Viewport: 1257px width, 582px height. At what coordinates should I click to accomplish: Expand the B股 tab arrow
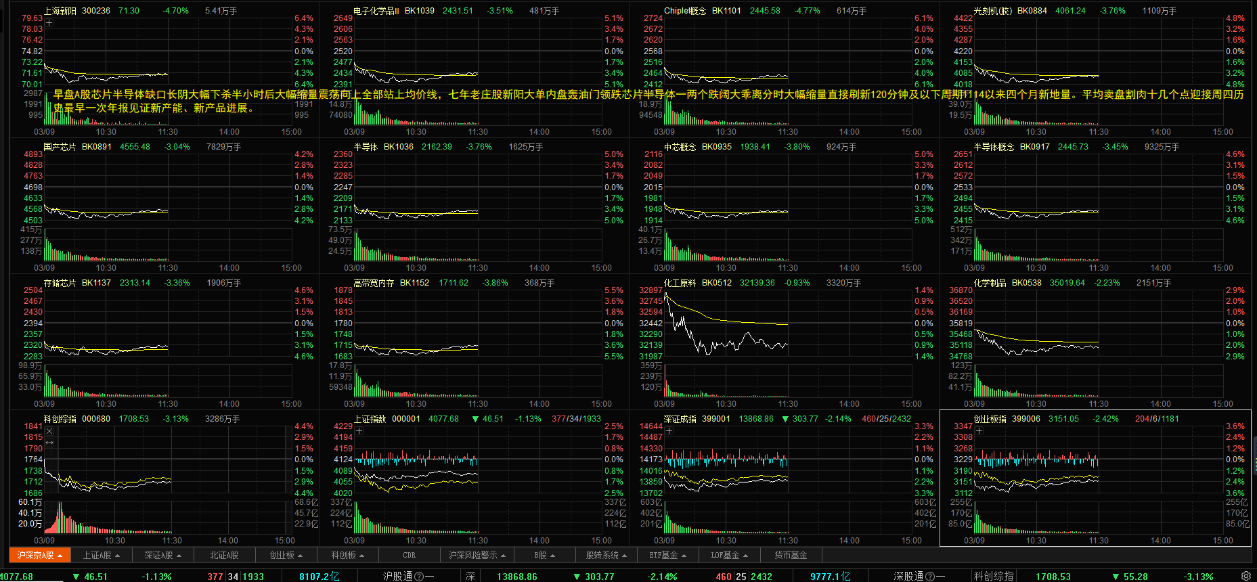coord(552,556)
